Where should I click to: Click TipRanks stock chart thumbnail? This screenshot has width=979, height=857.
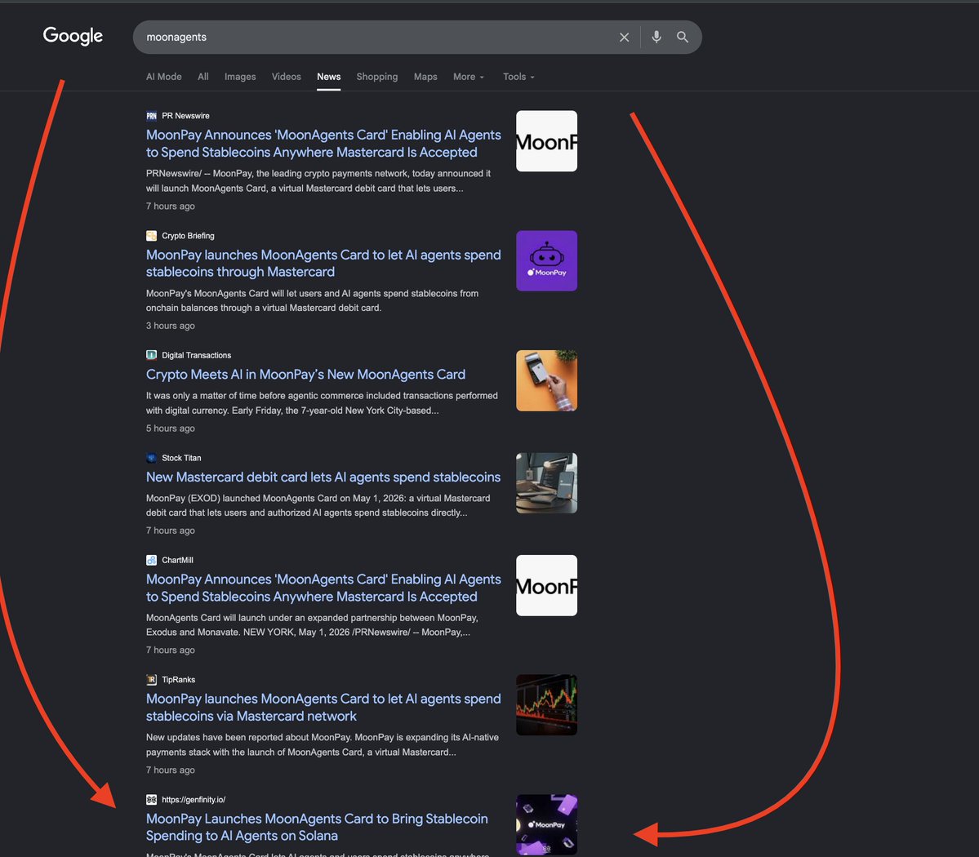tap(546, 704)
